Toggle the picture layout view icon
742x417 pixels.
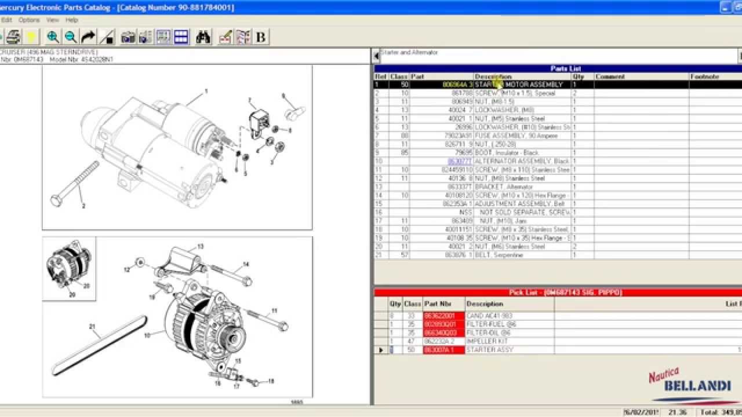163,37
